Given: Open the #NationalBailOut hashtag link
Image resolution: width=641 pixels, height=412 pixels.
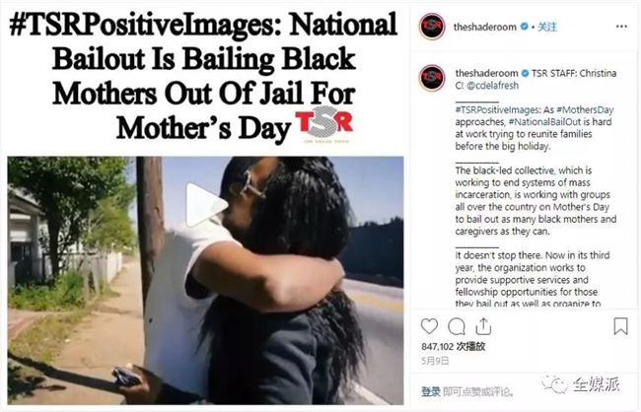Looking at the screenshot, I should click(x=545, y=122).
